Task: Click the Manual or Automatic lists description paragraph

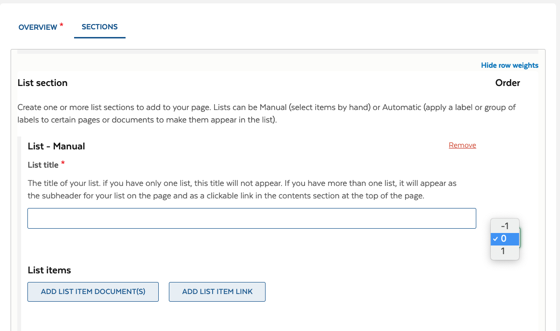Action: click(x=266, y=113)
